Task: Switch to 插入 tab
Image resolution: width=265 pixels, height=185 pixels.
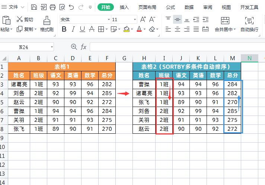Action: pyautogui.click(x=124, y=7)
